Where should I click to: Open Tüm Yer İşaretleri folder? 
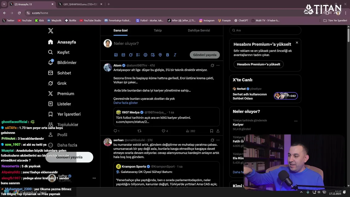pos(335,21)
